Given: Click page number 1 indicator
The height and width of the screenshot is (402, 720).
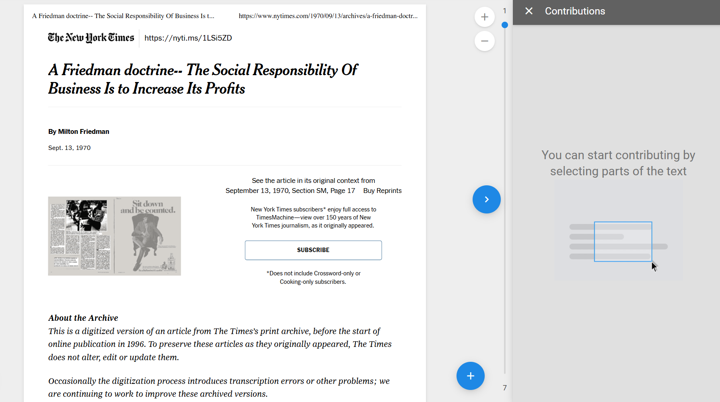Looking at the screenshot, I should tap(505, 11).
